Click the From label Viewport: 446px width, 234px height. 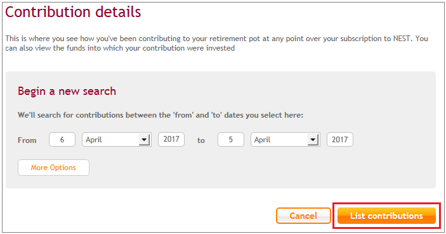click(x=27, y=140)
